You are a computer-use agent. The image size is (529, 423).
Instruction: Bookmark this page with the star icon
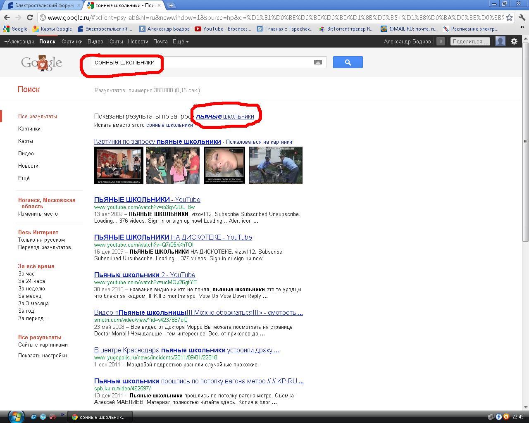pos(510,17)
